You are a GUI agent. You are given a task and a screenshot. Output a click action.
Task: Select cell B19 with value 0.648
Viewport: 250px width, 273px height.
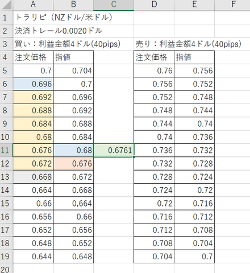click(x=73, y=257)
